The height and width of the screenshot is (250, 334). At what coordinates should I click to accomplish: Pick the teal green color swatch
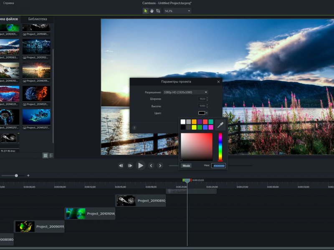click(211, 122)
